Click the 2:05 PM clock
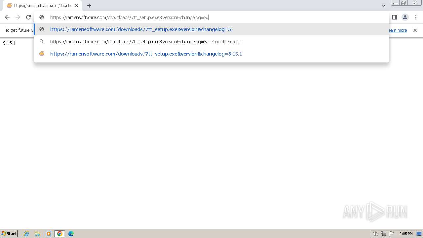This screenshot has height=238, width=423. 406,234
